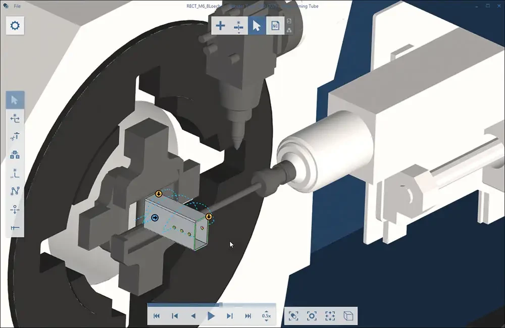Select the bottom horizontal bar measure tool
The image size is (505, 328).
(x=15, y=228)
